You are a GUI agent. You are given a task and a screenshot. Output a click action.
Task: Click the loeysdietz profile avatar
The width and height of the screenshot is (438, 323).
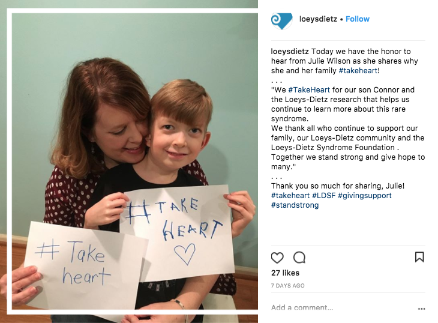(281, 20)
